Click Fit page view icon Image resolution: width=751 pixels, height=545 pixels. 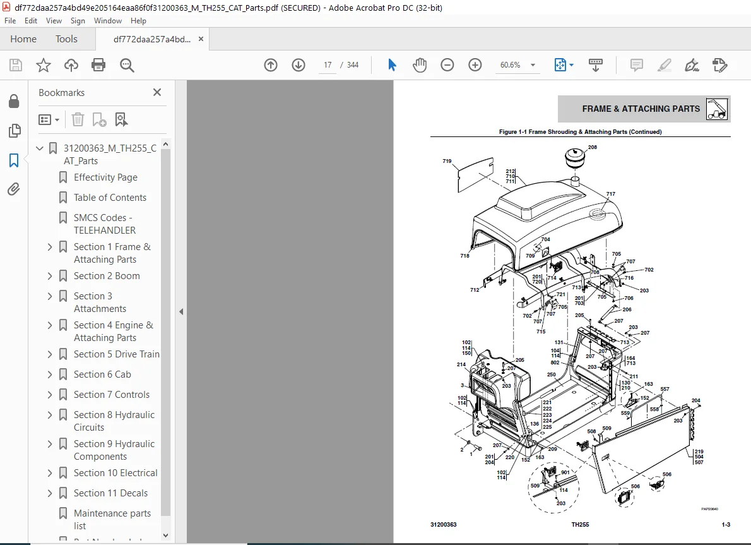(560, 64)
